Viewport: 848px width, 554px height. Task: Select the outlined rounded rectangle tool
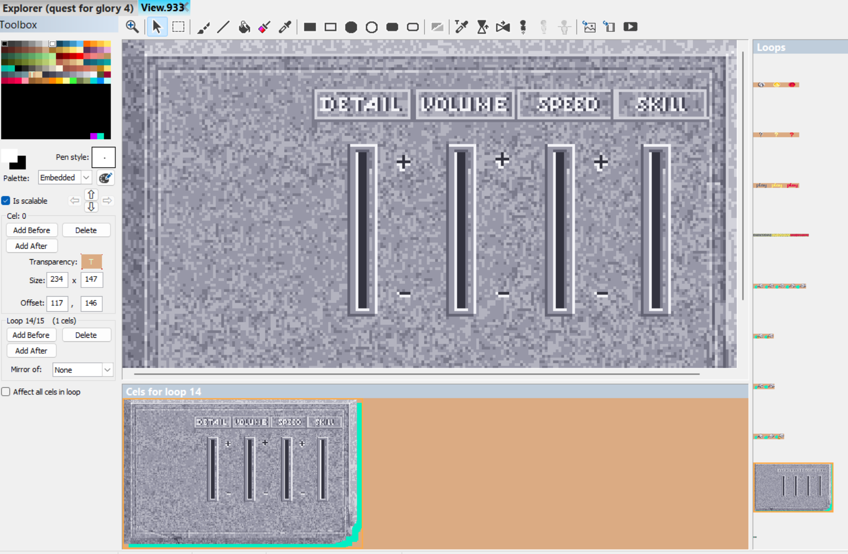click(x=413, y=27)
